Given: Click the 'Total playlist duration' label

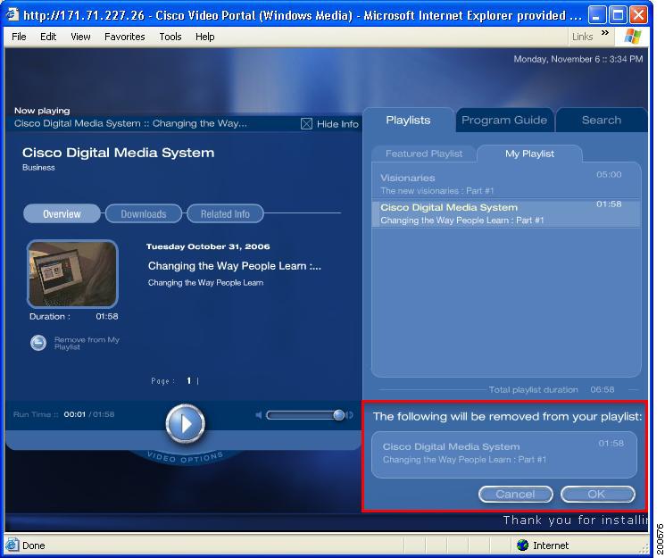Looking at the screenshot, I should tap(533, 389).
